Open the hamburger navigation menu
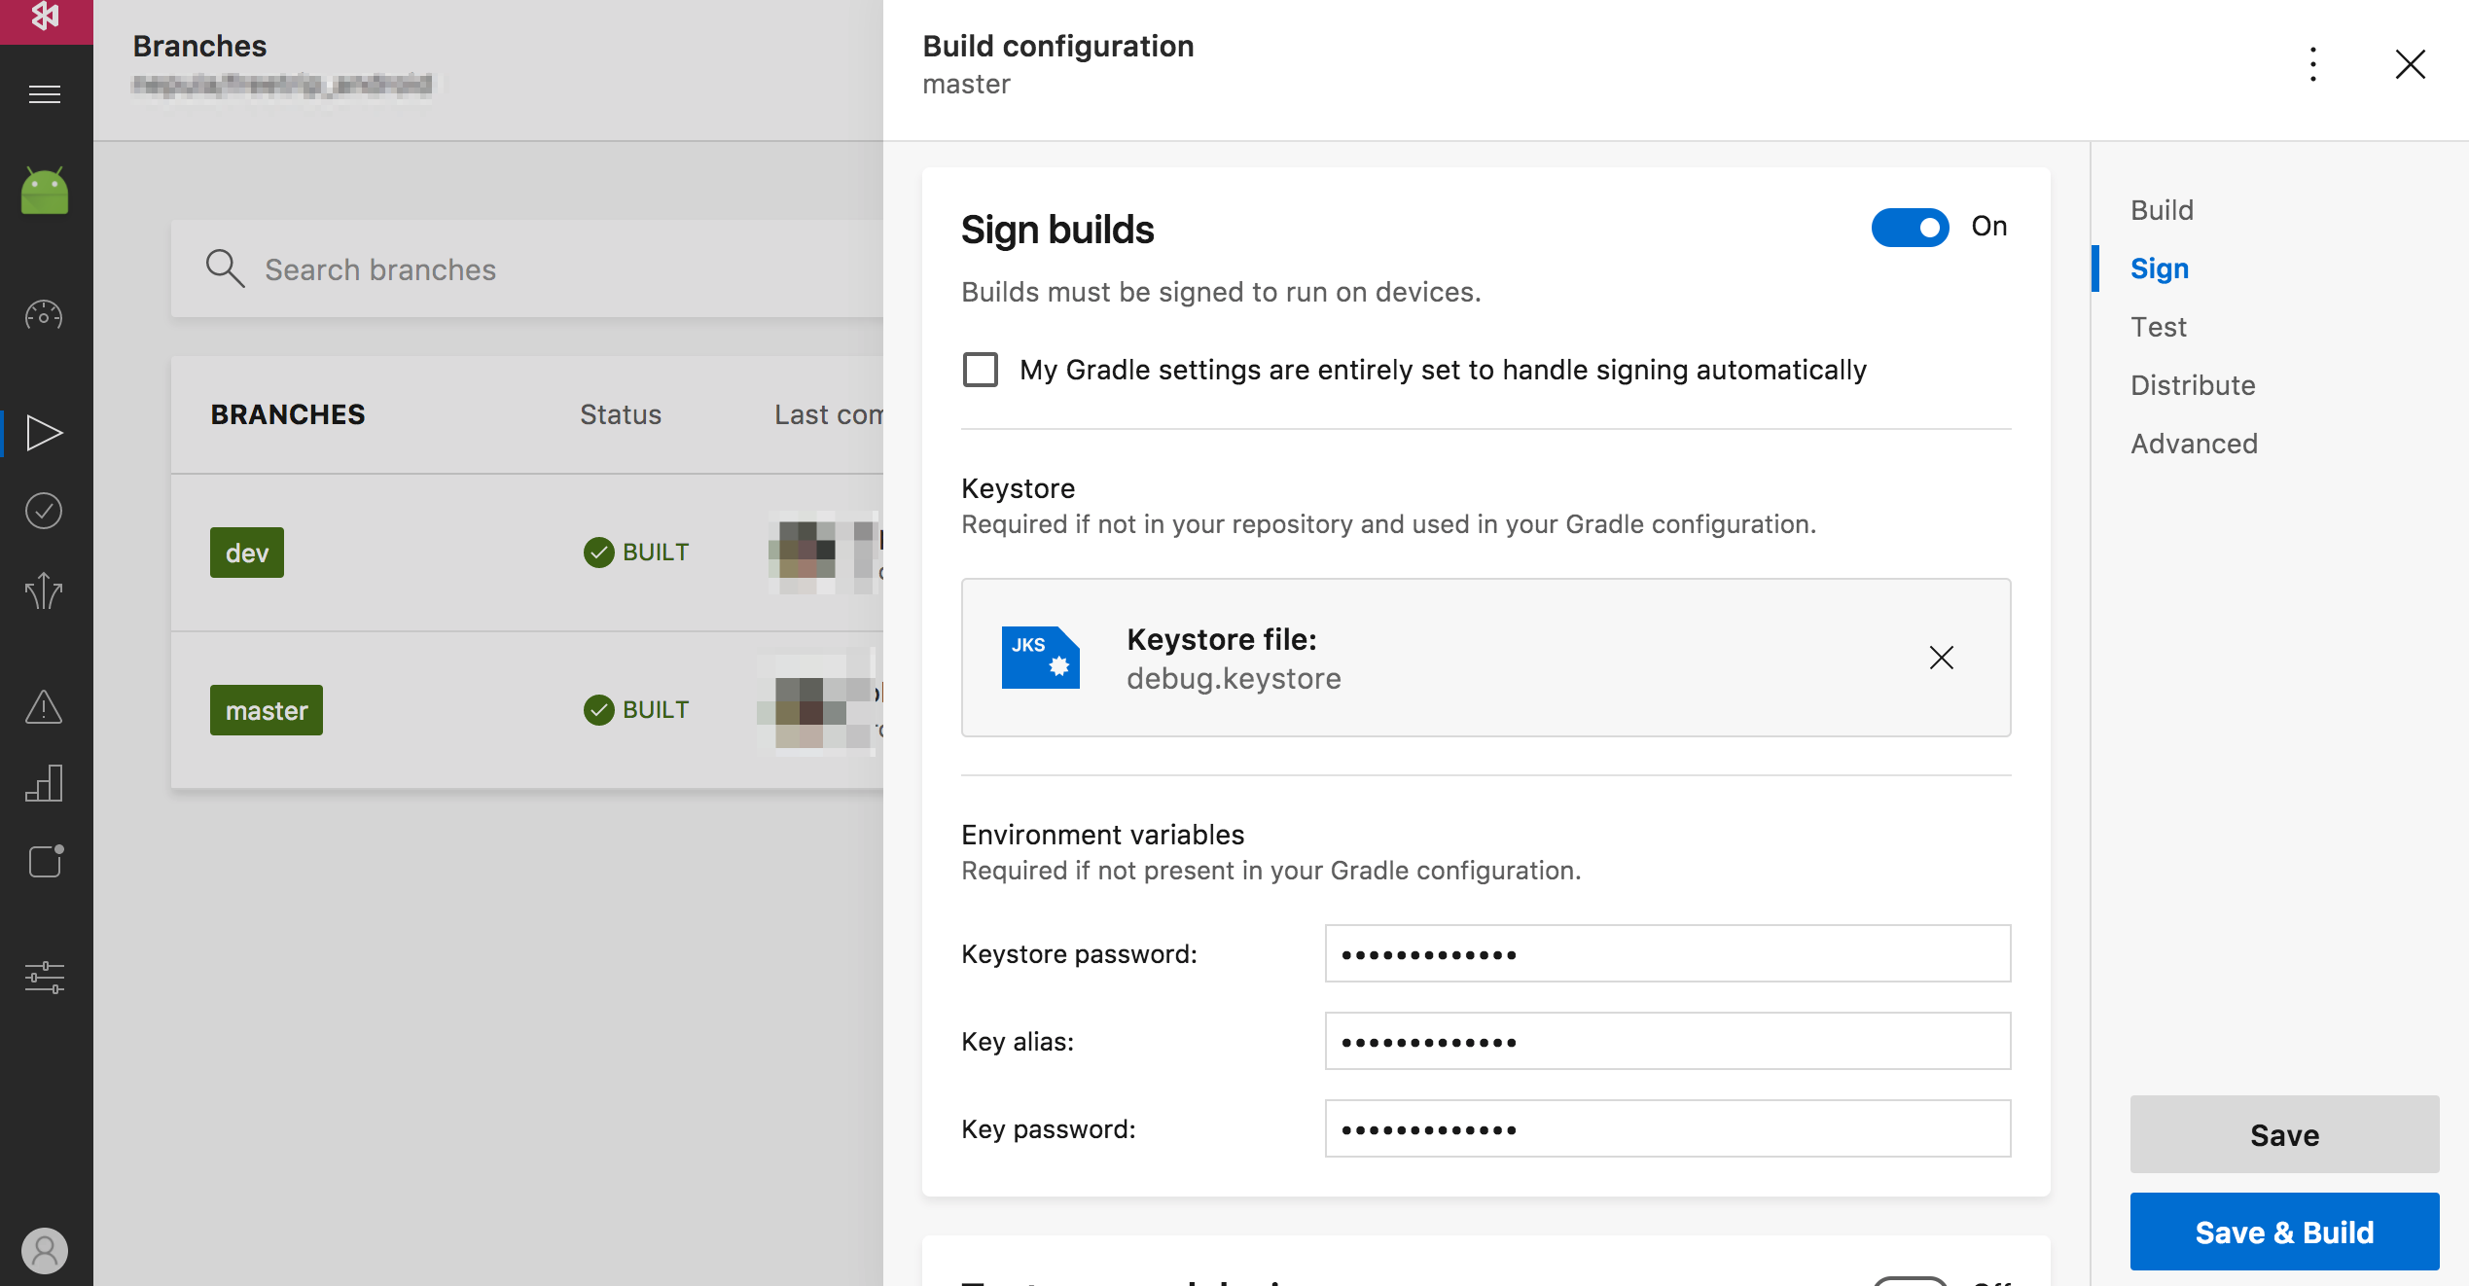The height and width of the screenshot is (1286, 2469). pyautogui.click(x=45, y=94)
